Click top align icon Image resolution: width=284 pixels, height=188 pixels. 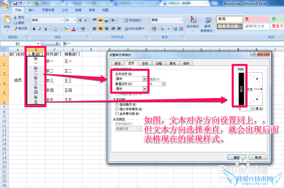pyautogui.click(x=95, y=20)
